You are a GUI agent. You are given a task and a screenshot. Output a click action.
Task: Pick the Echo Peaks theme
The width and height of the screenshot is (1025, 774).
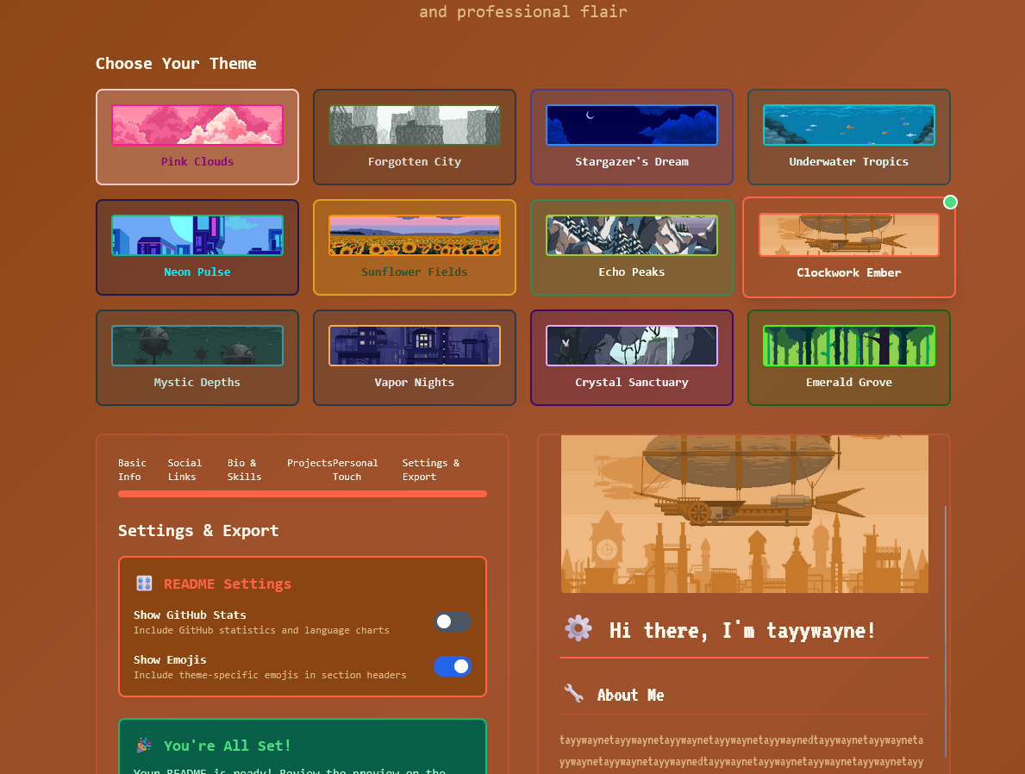(x=632, y=247)
